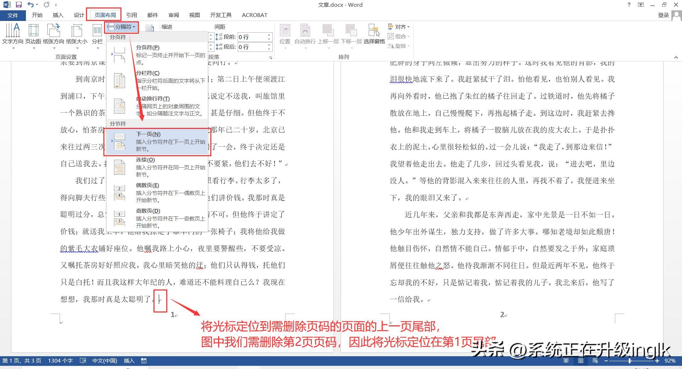Open the Undo history dropdown arrow
Image resolution: width=682 pixels, height=369 pixels.
[37, 5]
